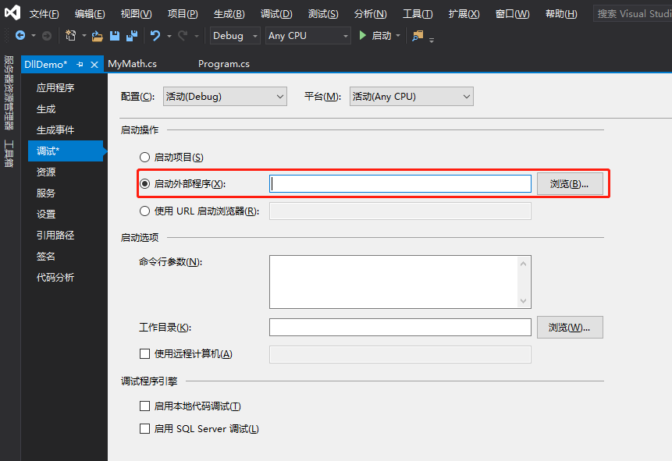Open the 测试 menu
This screenshot has width=672, height=461.
click(x=323, y=14)
